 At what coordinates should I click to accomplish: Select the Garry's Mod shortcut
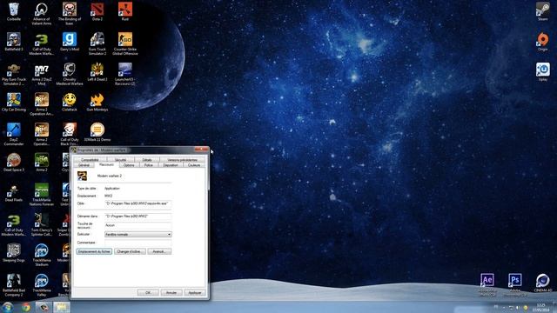tap(70, 42)
